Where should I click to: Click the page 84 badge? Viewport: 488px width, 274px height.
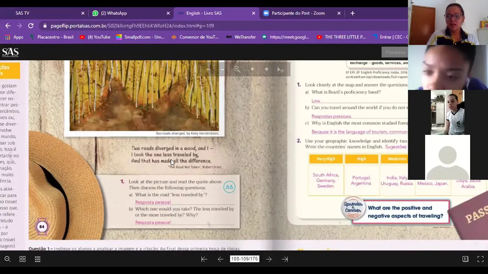(x=42, y=227)
